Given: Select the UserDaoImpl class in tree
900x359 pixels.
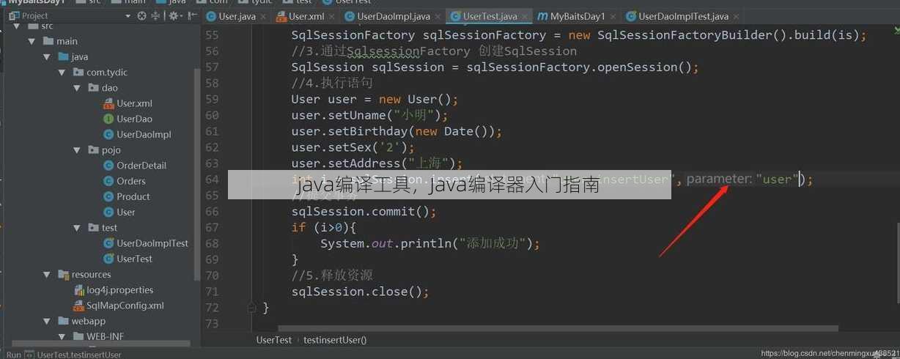Looking at the screenshot, I should coord(144,135).
